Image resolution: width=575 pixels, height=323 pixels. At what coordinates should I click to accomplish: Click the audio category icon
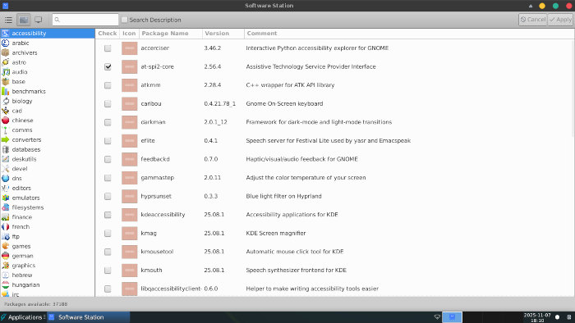click(x=6, y=72)
